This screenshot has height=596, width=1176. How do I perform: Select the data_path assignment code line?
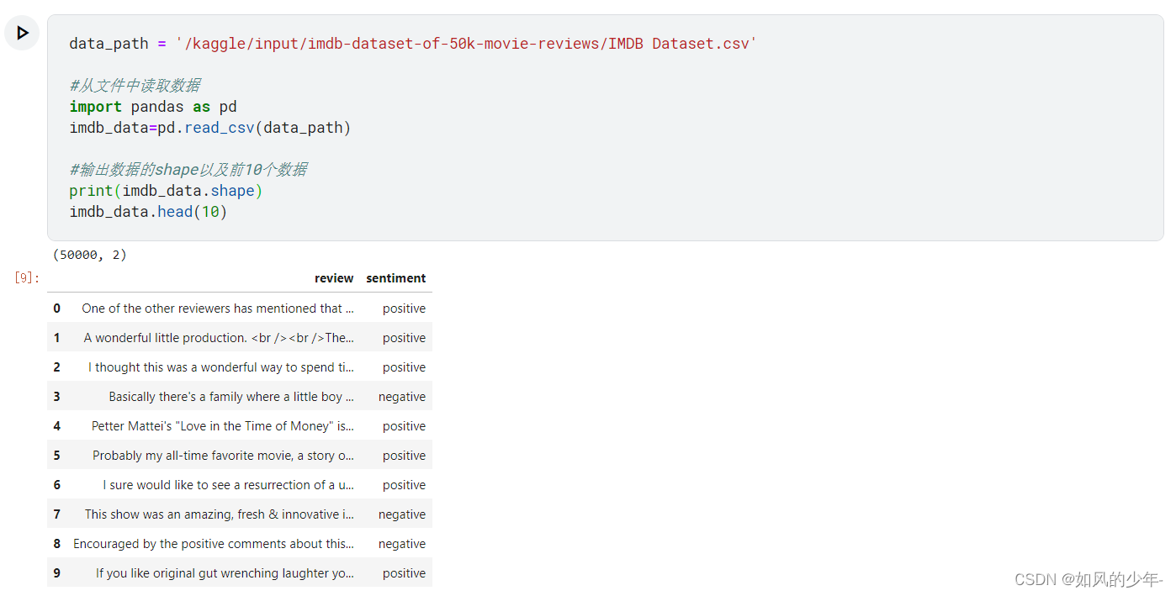click(413, 44)
